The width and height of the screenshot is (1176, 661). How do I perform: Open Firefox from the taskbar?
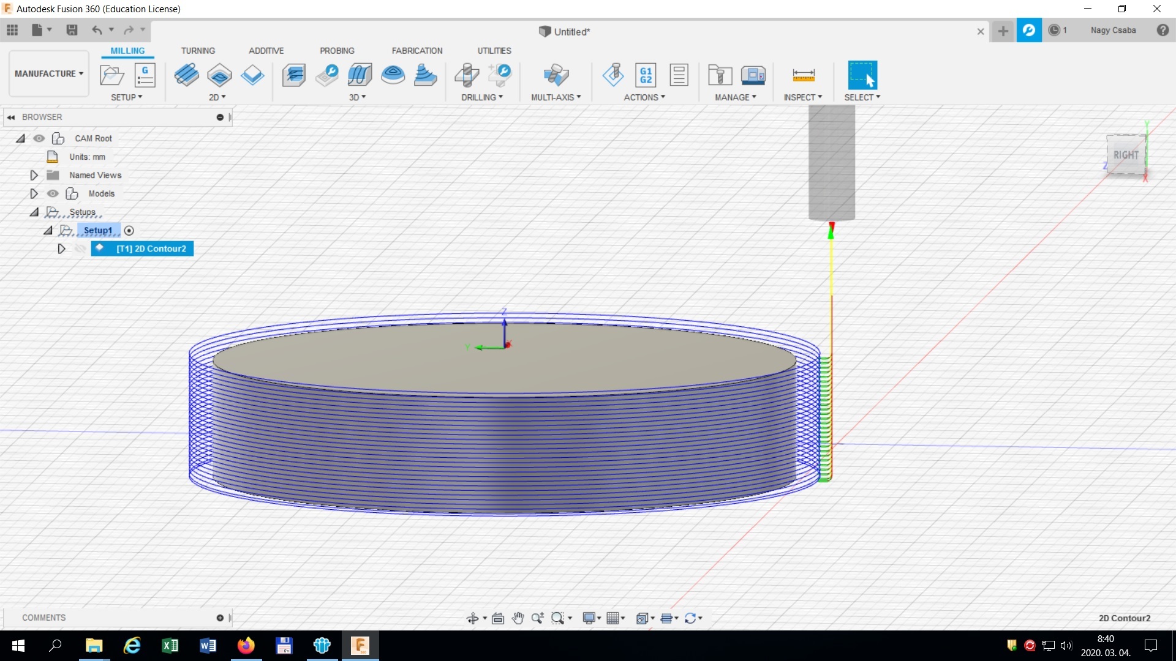[246, 645]
